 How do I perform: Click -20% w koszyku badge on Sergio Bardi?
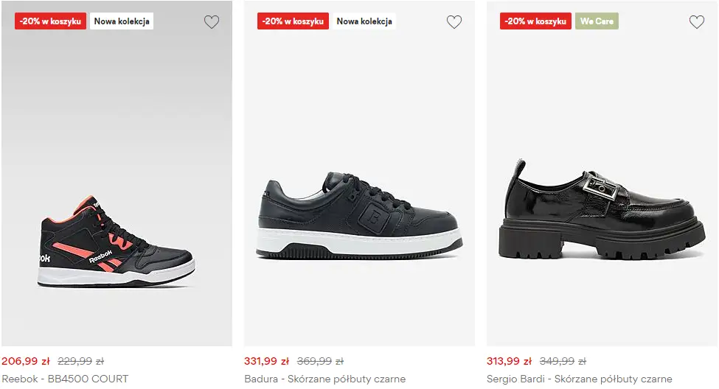point(536,21)
